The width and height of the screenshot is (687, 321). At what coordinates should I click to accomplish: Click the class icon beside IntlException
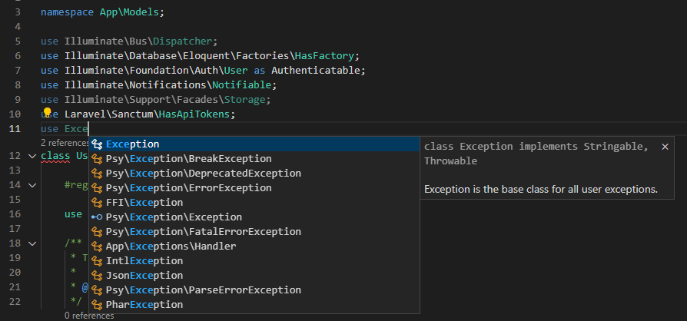click(x=97, y=261)
